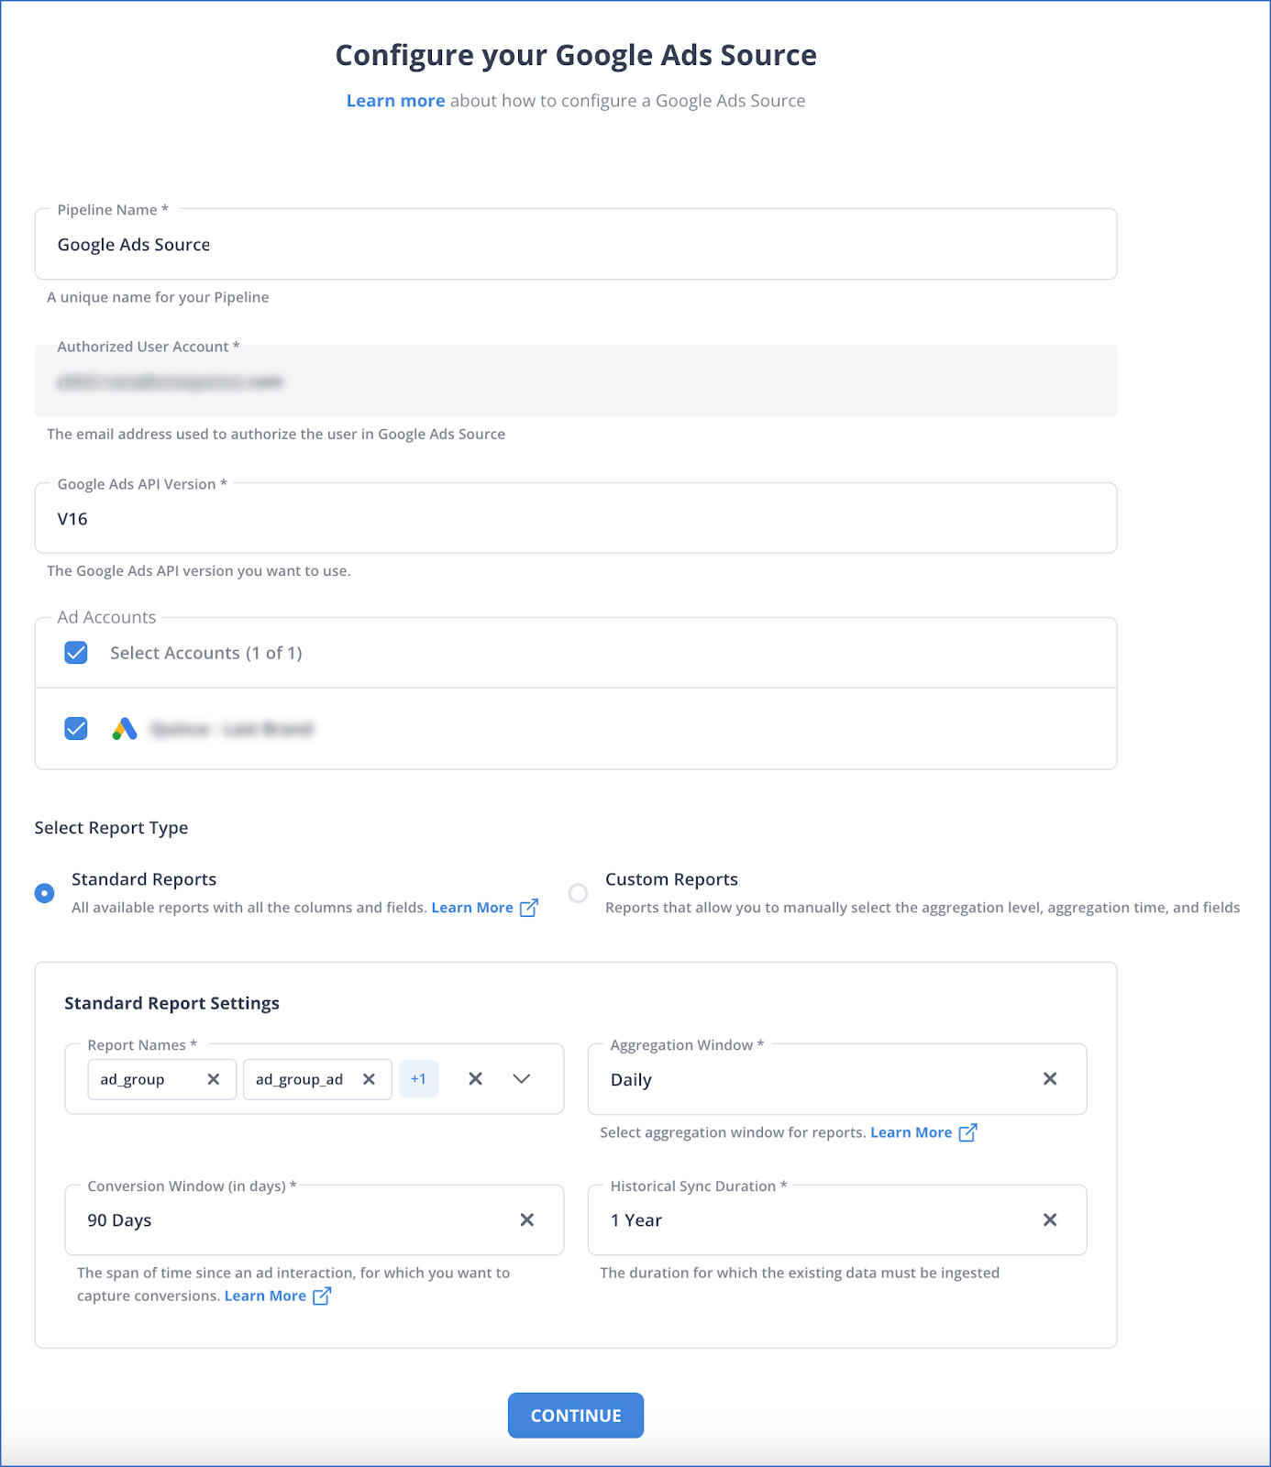Click the blurred ad account name
Image resolution: width=1271 pixels, height=1467 pixels.
tap(232, 729)
